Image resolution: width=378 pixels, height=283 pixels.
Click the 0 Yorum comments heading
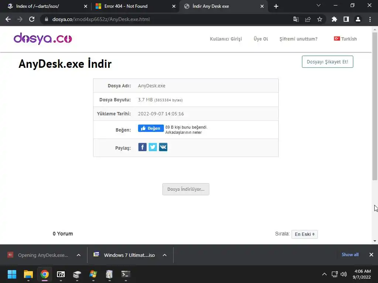point(63,234)
